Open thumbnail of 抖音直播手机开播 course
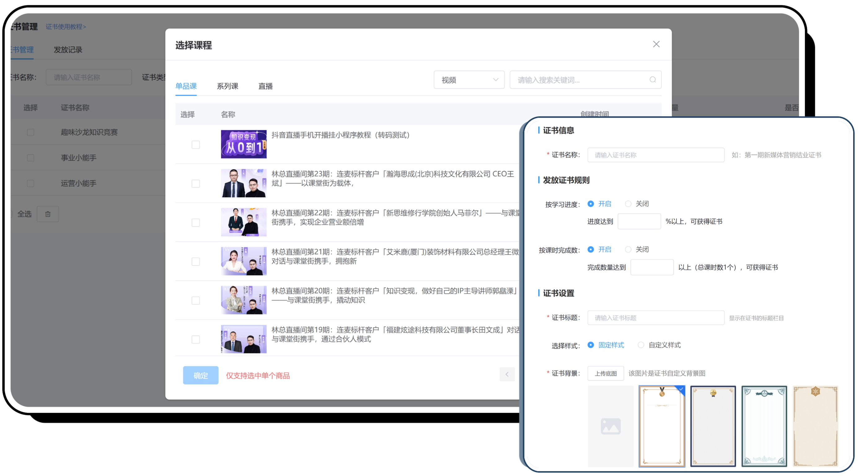Viewport: 860px width, 476px height. (x=244, y=144)
